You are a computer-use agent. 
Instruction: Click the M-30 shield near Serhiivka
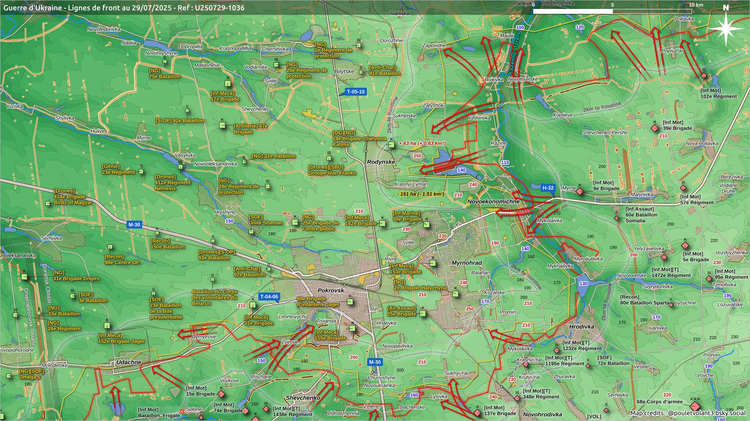(134, 225)
